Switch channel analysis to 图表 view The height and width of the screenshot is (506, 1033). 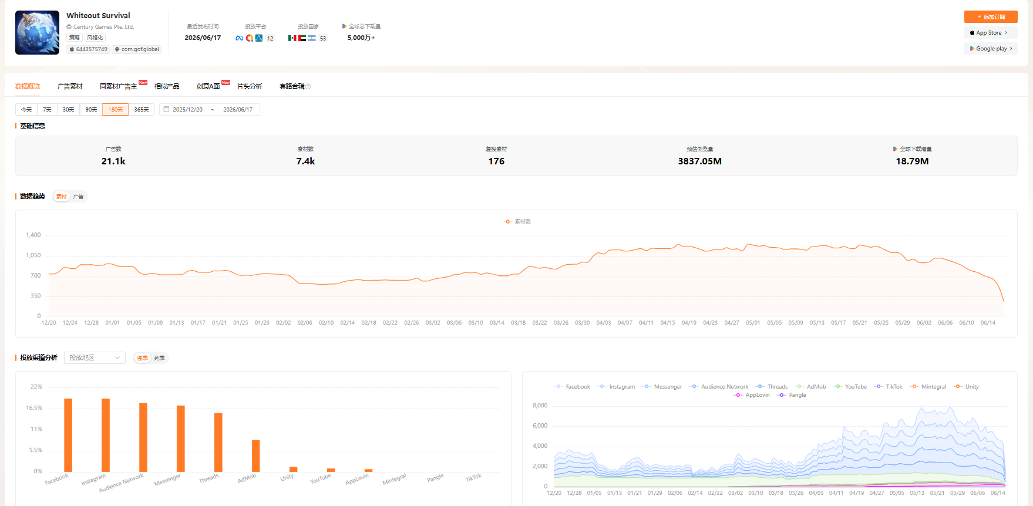tap(143, 358)
